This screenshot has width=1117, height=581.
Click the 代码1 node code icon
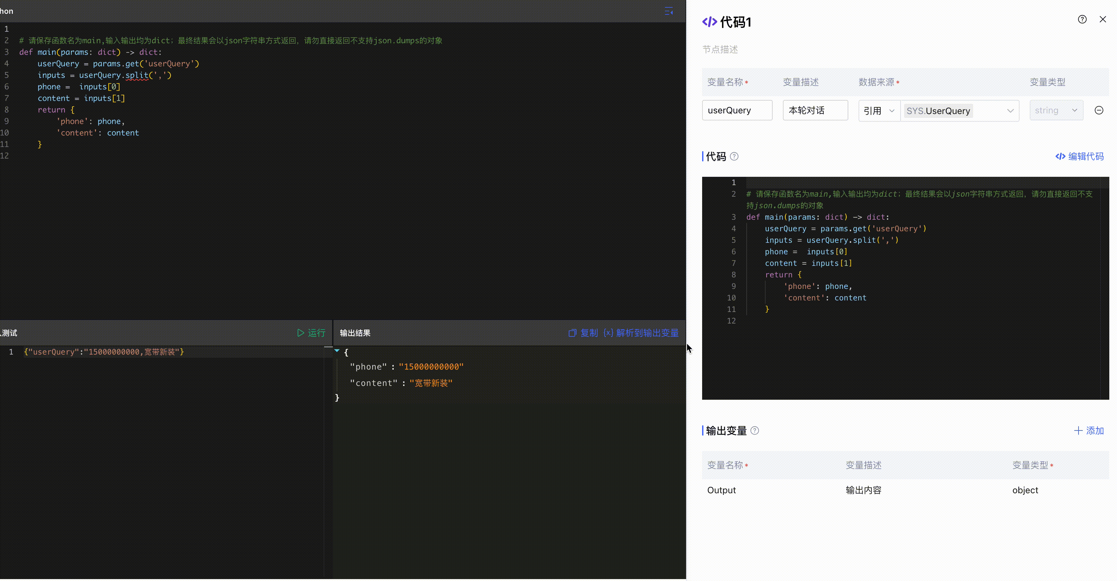click(710, 22)
